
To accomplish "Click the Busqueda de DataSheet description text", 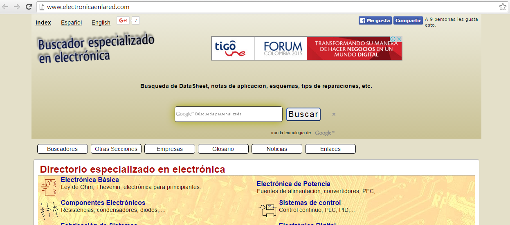I will click(256, 86).
